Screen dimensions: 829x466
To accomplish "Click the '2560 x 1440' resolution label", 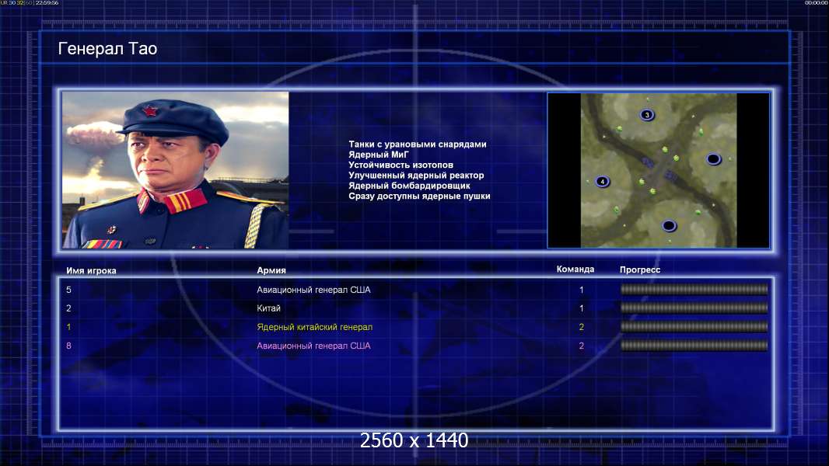I will 414,440.
